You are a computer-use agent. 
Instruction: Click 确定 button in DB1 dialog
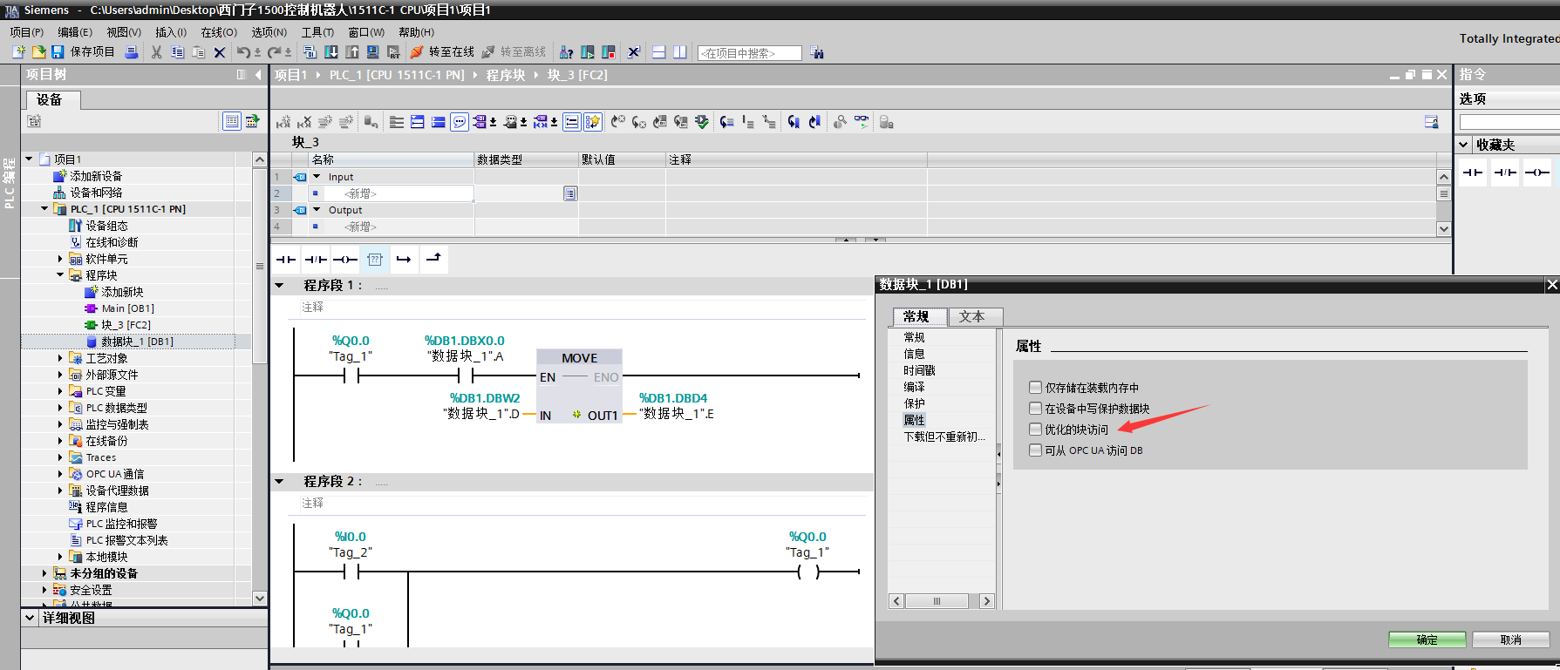point(1427,640)
